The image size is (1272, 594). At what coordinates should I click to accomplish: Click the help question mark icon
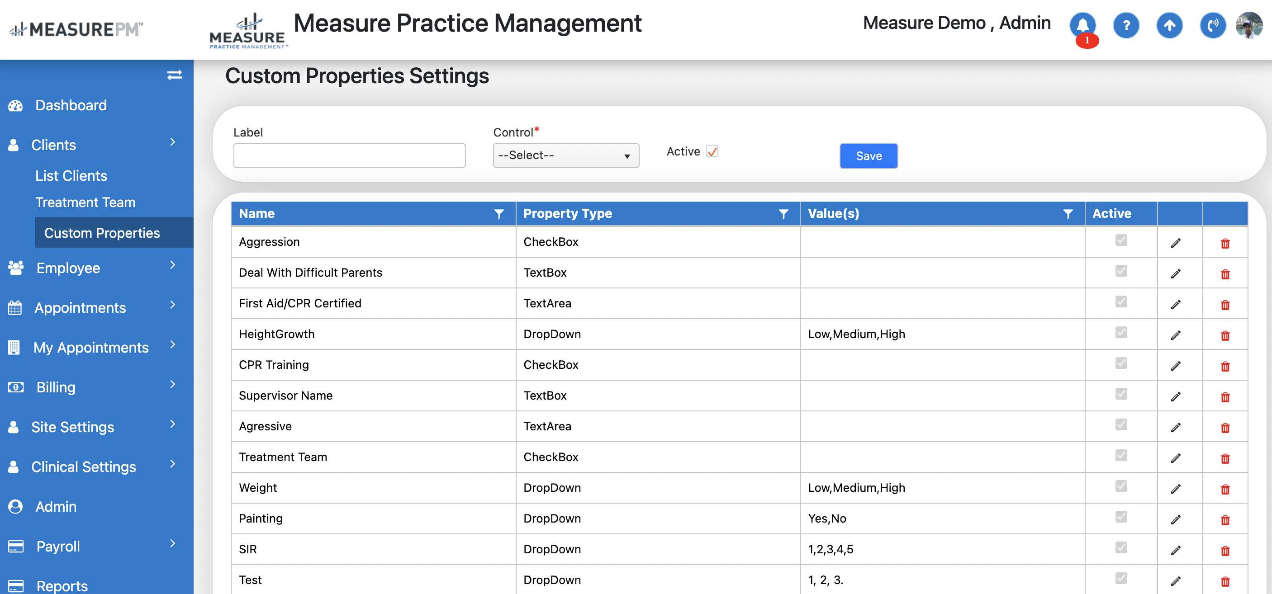click(1126, 25)
